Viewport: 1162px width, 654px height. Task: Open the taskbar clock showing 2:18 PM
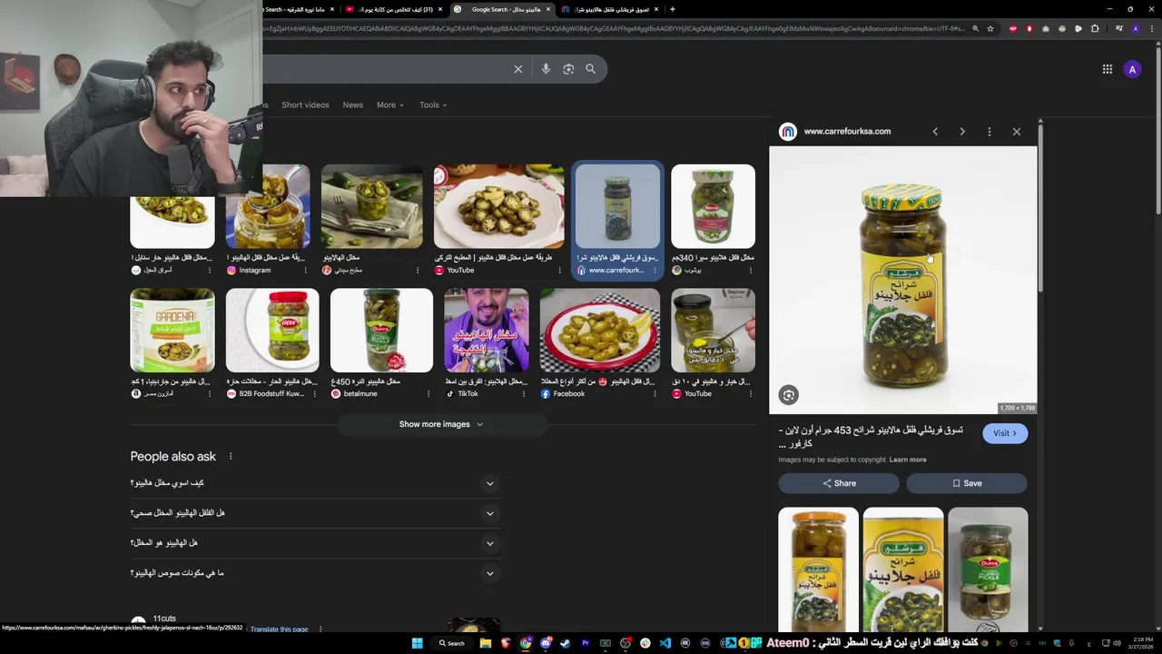click(x=1141, y=643)
